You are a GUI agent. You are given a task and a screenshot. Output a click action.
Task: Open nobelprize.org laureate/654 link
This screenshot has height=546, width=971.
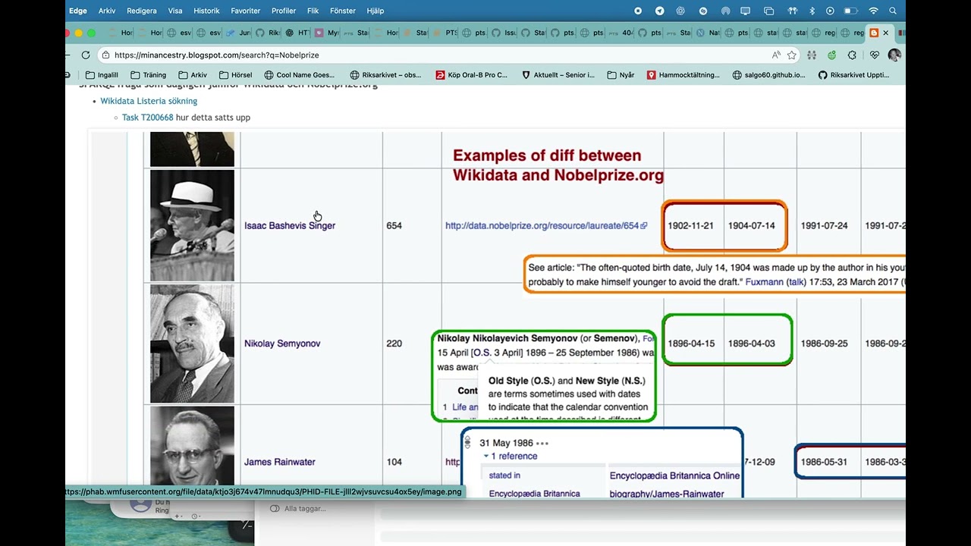pyautogui.click(x=546, y=225)
